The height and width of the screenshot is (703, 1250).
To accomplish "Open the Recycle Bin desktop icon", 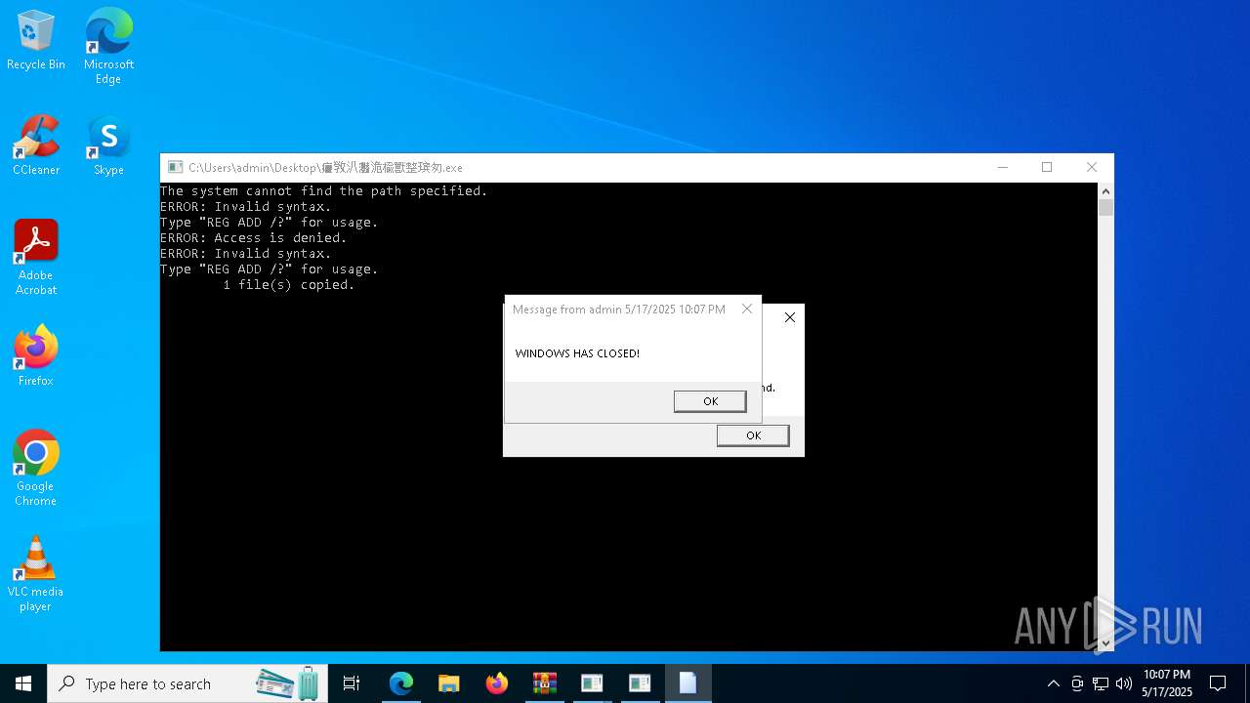I will [36, 41].
